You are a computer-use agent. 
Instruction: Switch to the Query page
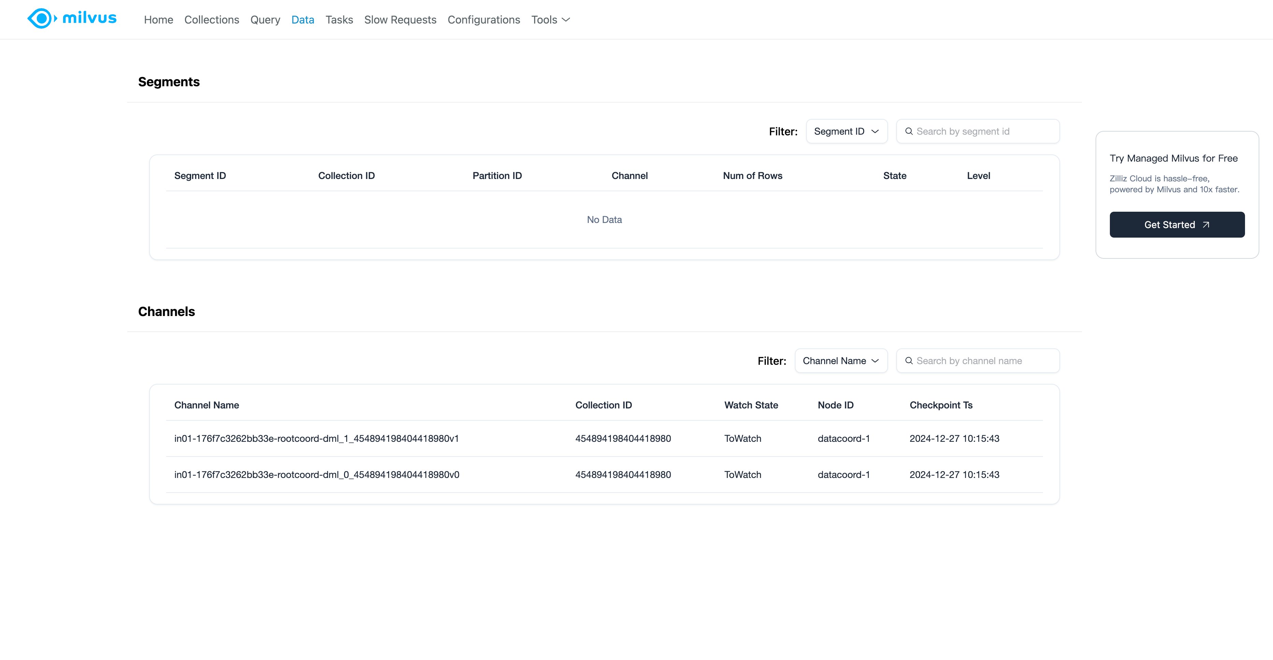265,20
